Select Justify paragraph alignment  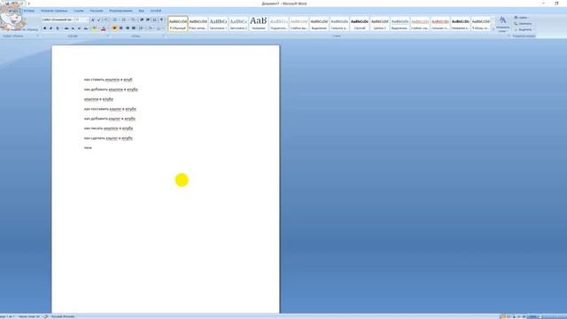click(x=134, y=28)
